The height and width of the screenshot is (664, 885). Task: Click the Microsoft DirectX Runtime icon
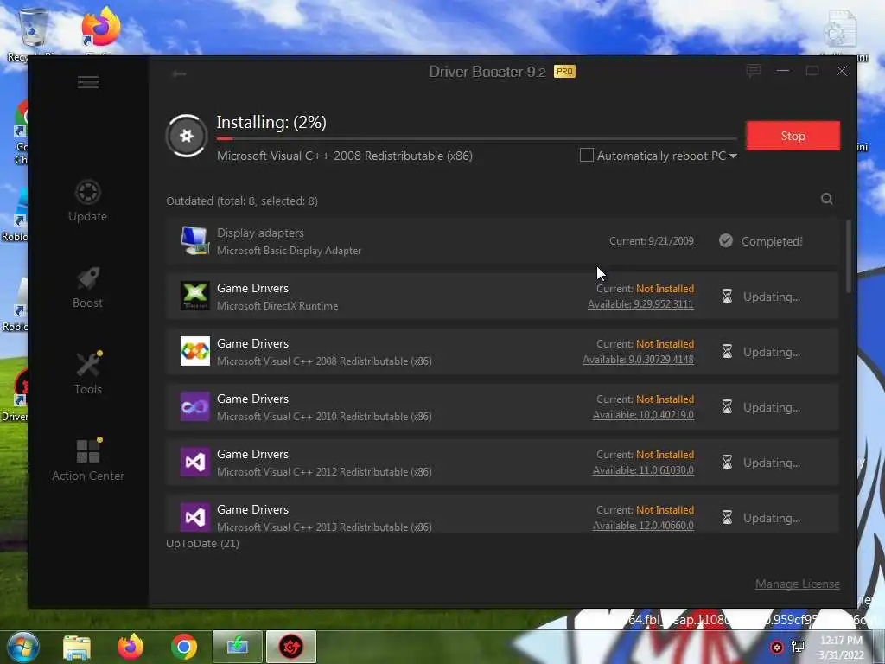(194, 296)
